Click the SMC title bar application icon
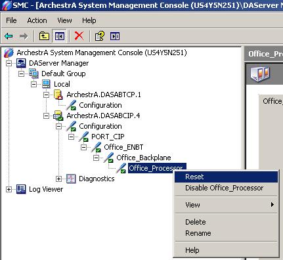The width and height of the screenshot is (283, 260). [x=6, y=5]
